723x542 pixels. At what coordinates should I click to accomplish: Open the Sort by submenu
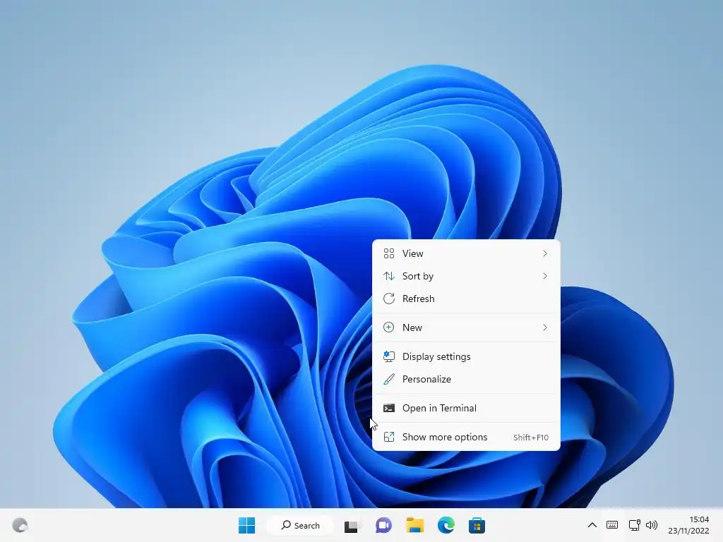466,276
